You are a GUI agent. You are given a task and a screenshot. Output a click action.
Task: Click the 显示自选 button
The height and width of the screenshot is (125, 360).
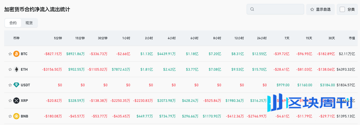pos(320,9)
